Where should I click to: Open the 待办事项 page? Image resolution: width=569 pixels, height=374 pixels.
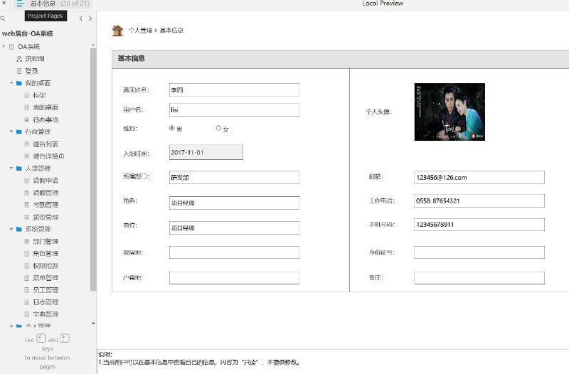click(46, 119)
